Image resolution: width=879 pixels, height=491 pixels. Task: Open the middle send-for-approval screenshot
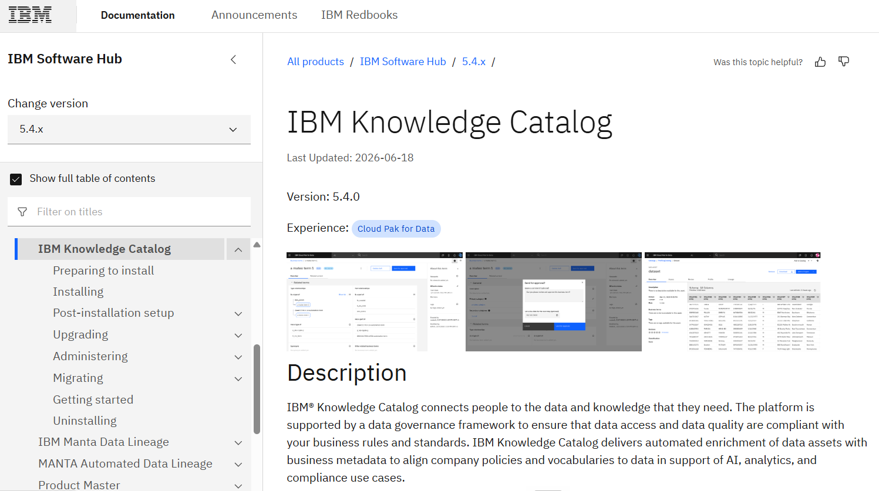[554, 302]
